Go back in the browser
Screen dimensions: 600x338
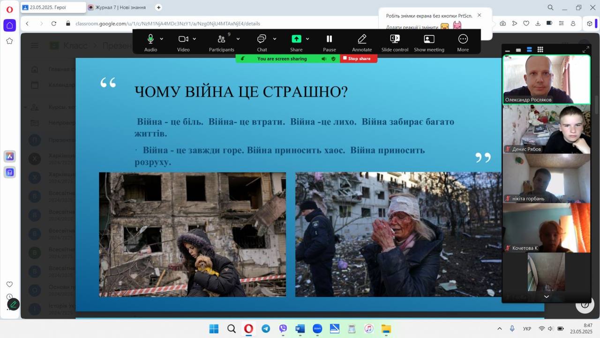point(27,23)
